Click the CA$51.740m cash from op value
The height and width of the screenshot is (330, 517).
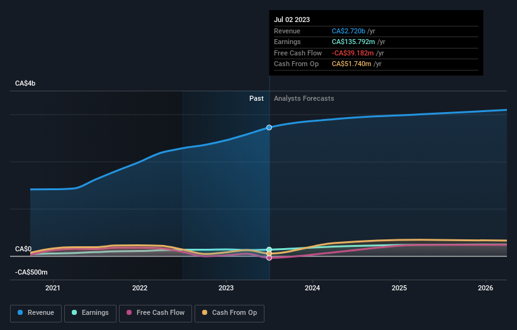(x=351, y=64)
